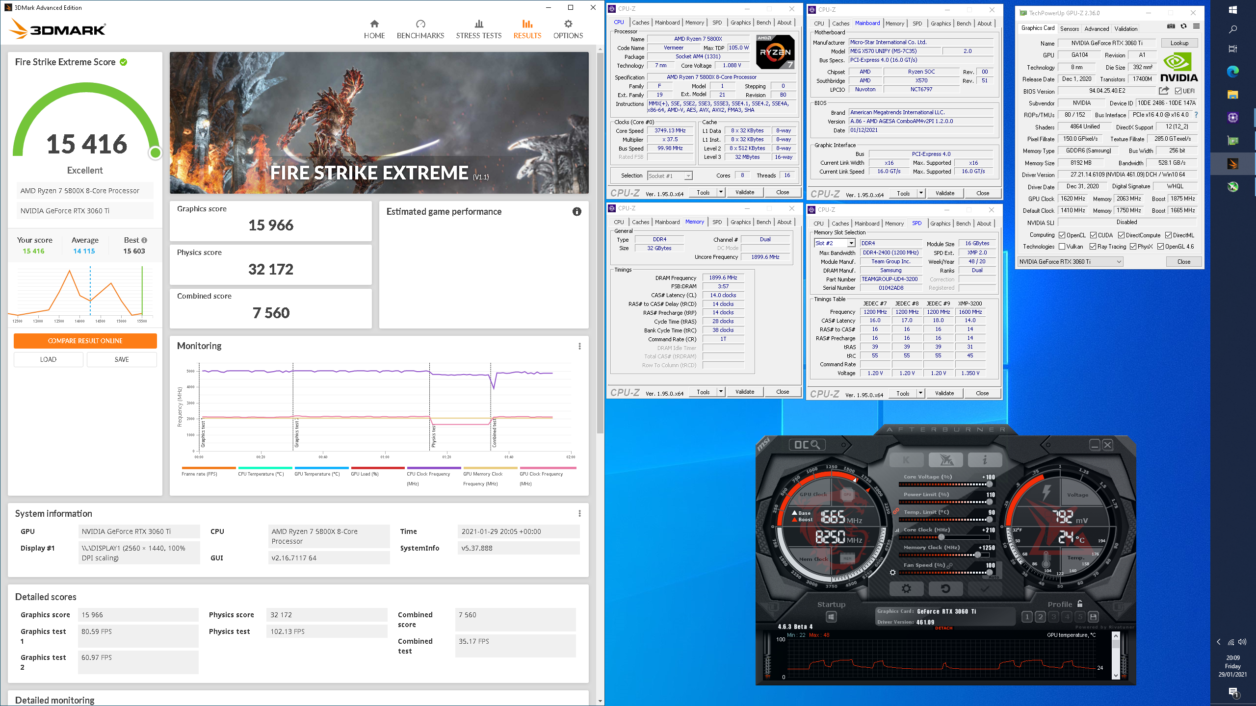The image size is (1256, 706).
Task: Toggle the DirectML checkbox in GPU-Z
Action: (x=1168, y=235)
